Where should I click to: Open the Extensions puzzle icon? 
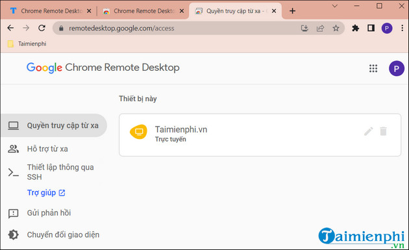click(355, 28)
